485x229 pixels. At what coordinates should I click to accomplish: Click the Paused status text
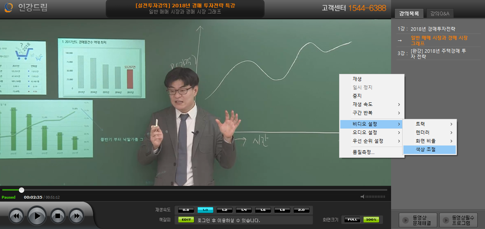click(8, 197)
